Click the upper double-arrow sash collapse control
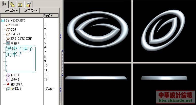196x105 pixels. (x=61, y=36)
